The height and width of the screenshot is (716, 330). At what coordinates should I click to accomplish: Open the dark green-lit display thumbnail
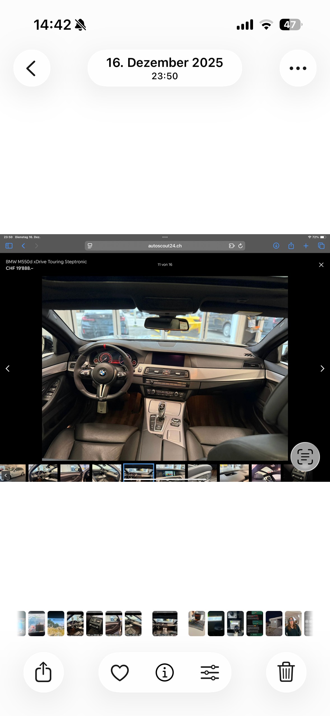point(216,624)
